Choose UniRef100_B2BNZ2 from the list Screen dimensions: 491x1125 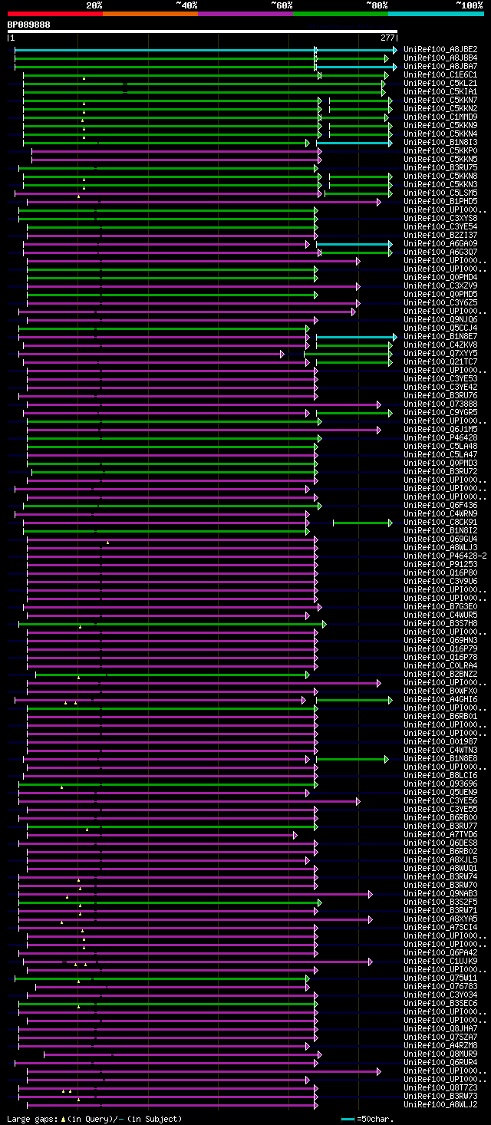[x=440, y=674]
